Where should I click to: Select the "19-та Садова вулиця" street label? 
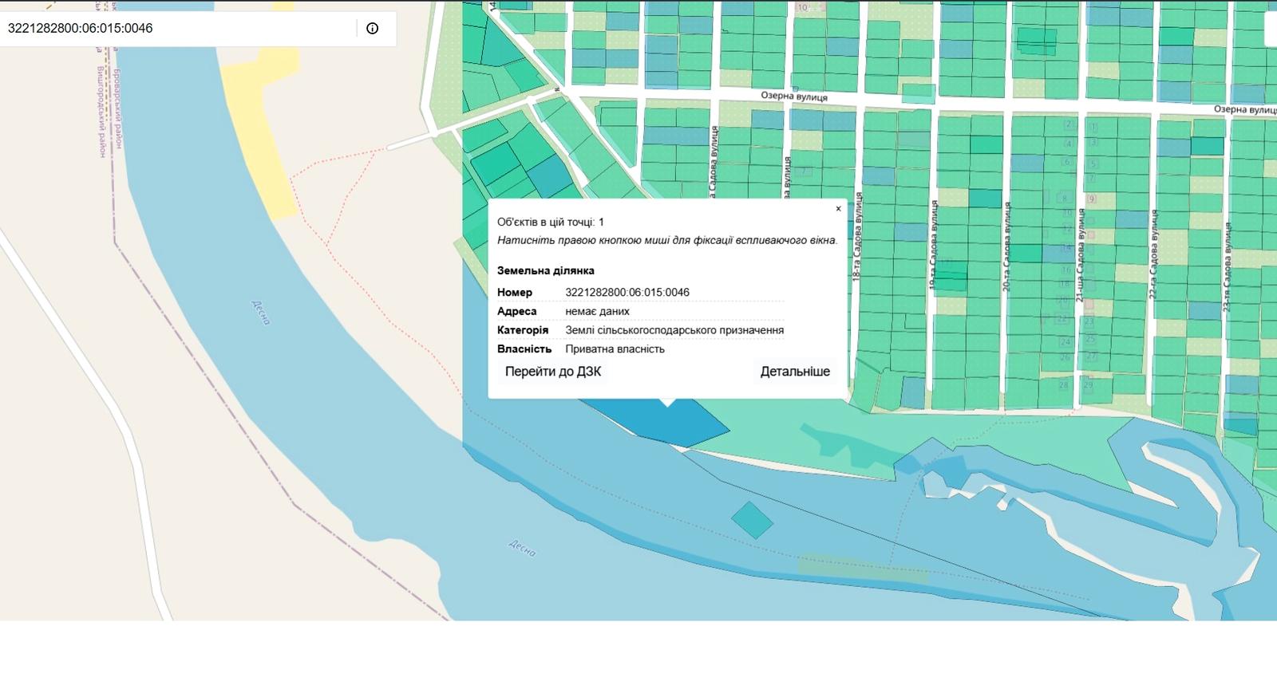point(932,245)
